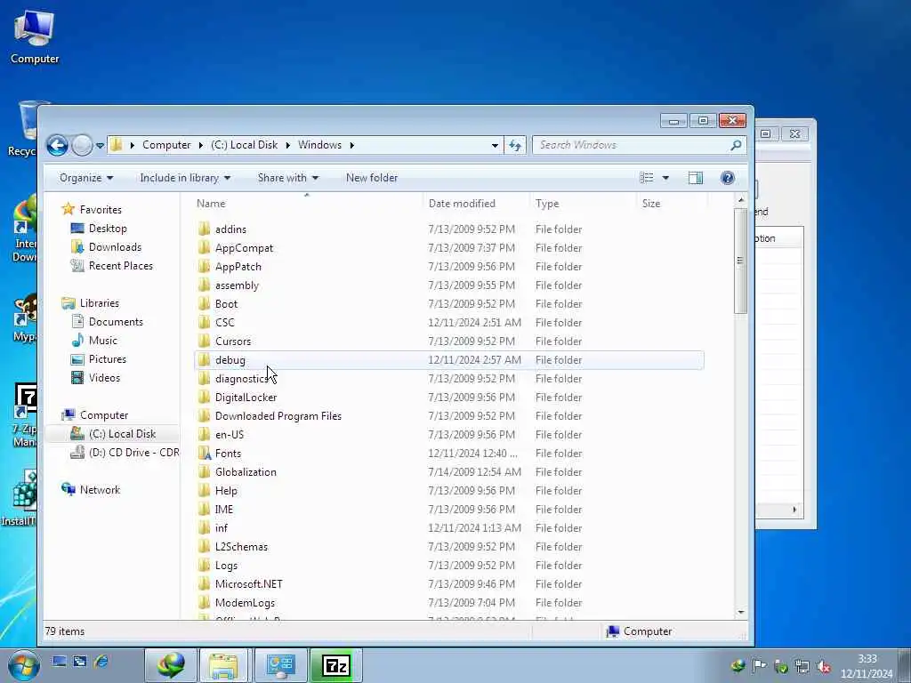Image resolution: width=911 pixels, height=683 pixels.
Task: Open the address bar history dropdown
Action: tap(495, 146)
